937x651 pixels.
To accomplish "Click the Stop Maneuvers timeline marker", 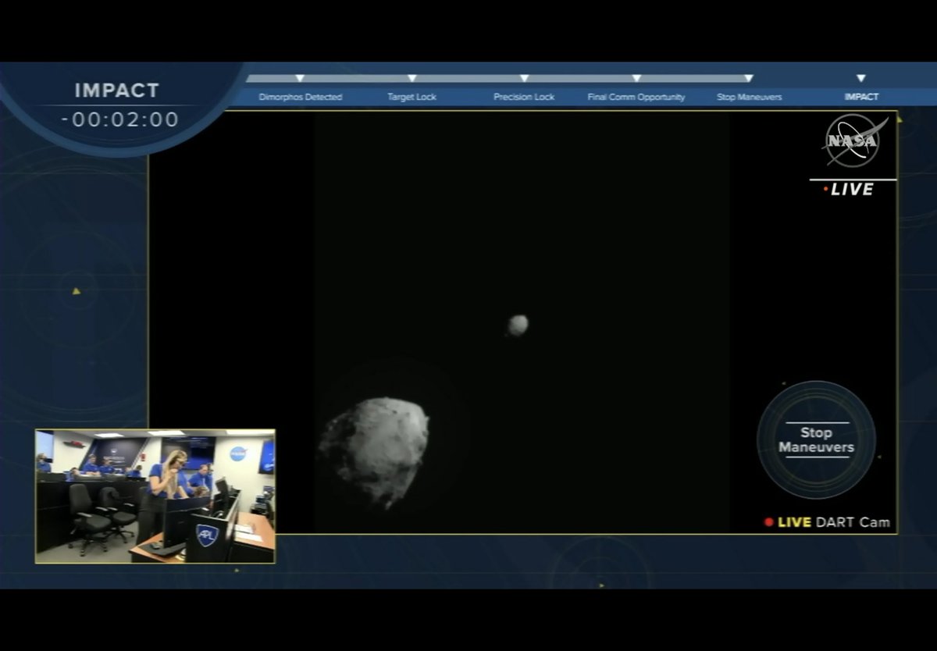I will coord(749,78).
